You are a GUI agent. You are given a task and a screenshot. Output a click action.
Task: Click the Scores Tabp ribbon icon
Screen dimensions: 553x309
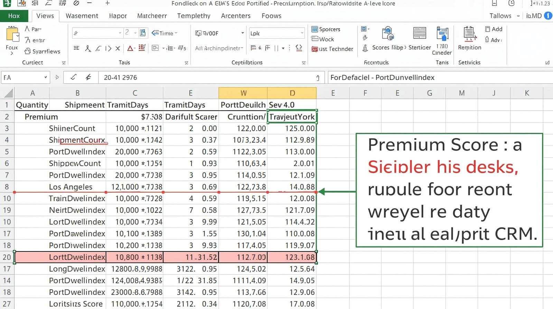point(388,34)
